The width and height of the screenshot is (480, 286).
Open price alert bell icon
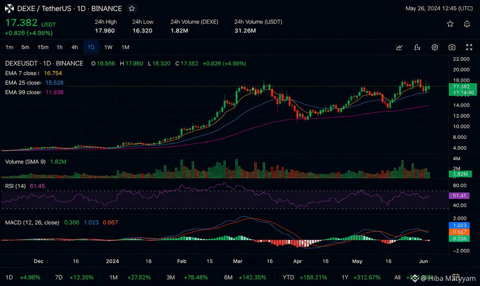tap(467, 24)
